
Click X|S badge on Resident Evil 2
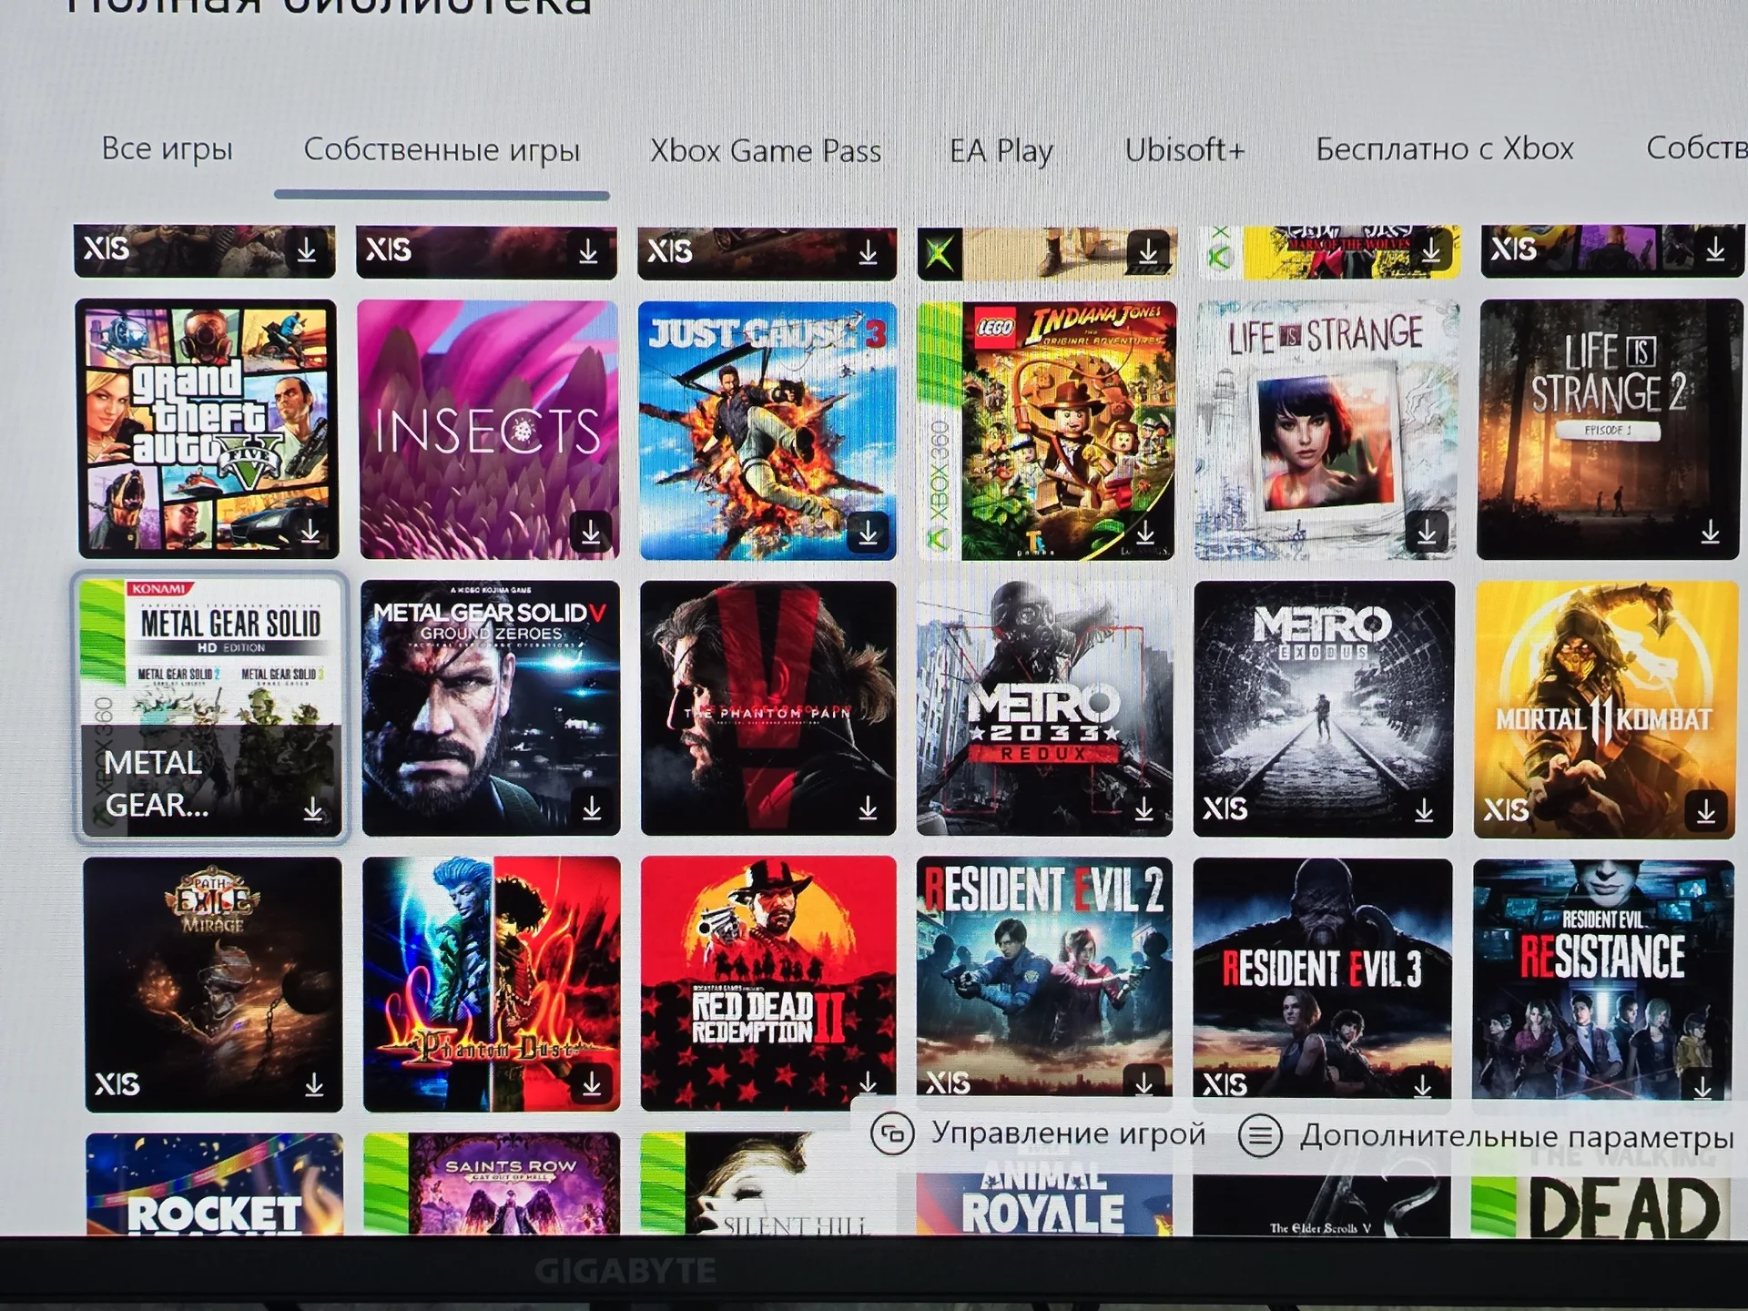(x=949, y=1082)
